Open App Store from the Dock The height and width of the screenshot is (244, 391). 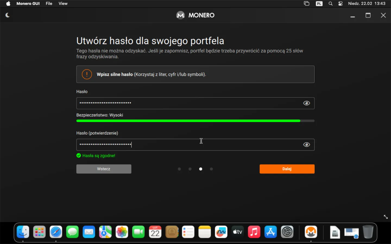tap(271, 232)
